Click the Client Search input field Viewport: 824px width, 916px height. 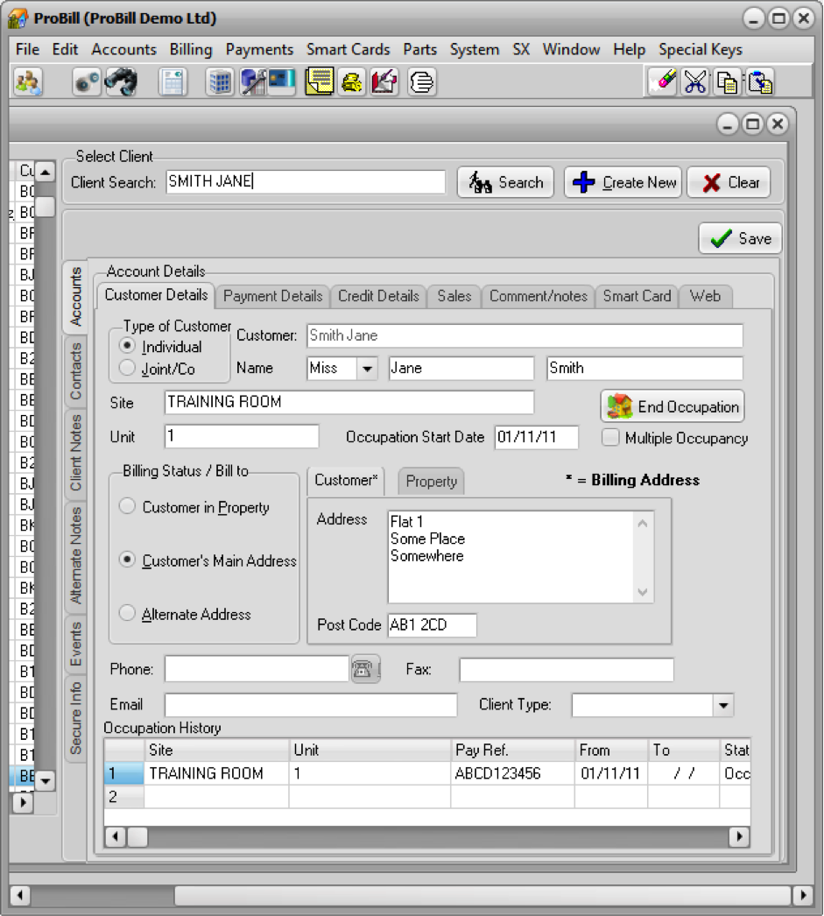306,181
